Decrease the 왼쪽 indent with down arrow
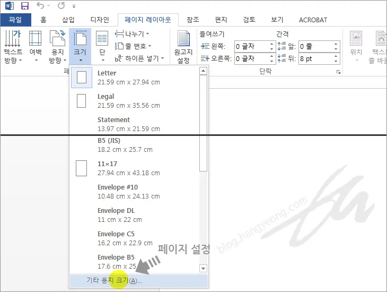387x292 pixels. pyautogui.click(x=271, y=49)
